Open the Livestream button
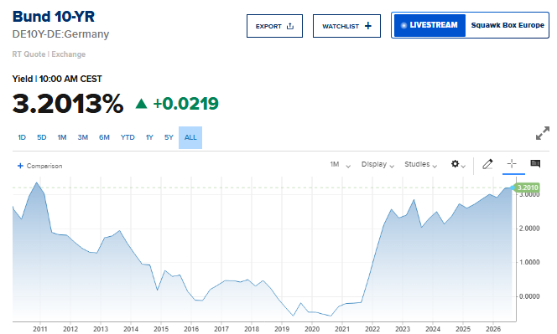The height and width of the screenshot is (334, 557). 429,25
